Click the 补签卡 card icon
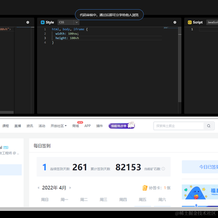The image size is (218, 218). click(x=145, y=188)
